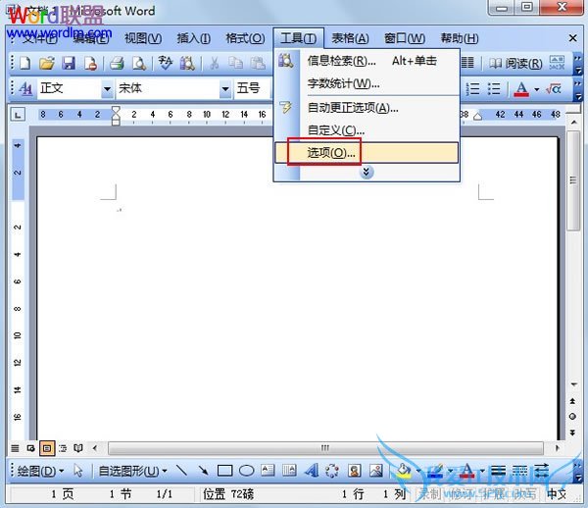Open the 视图(V) menu

(143, 38)
